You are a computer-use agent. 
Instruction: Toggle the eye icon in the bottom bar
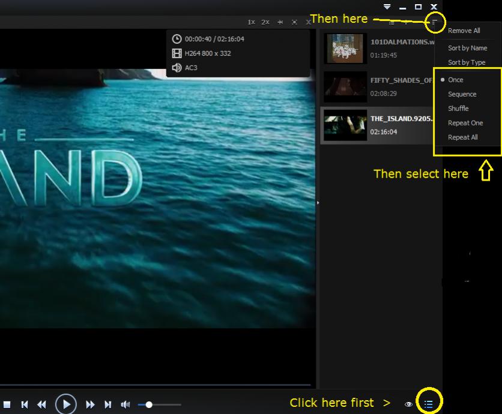(408, 404)
